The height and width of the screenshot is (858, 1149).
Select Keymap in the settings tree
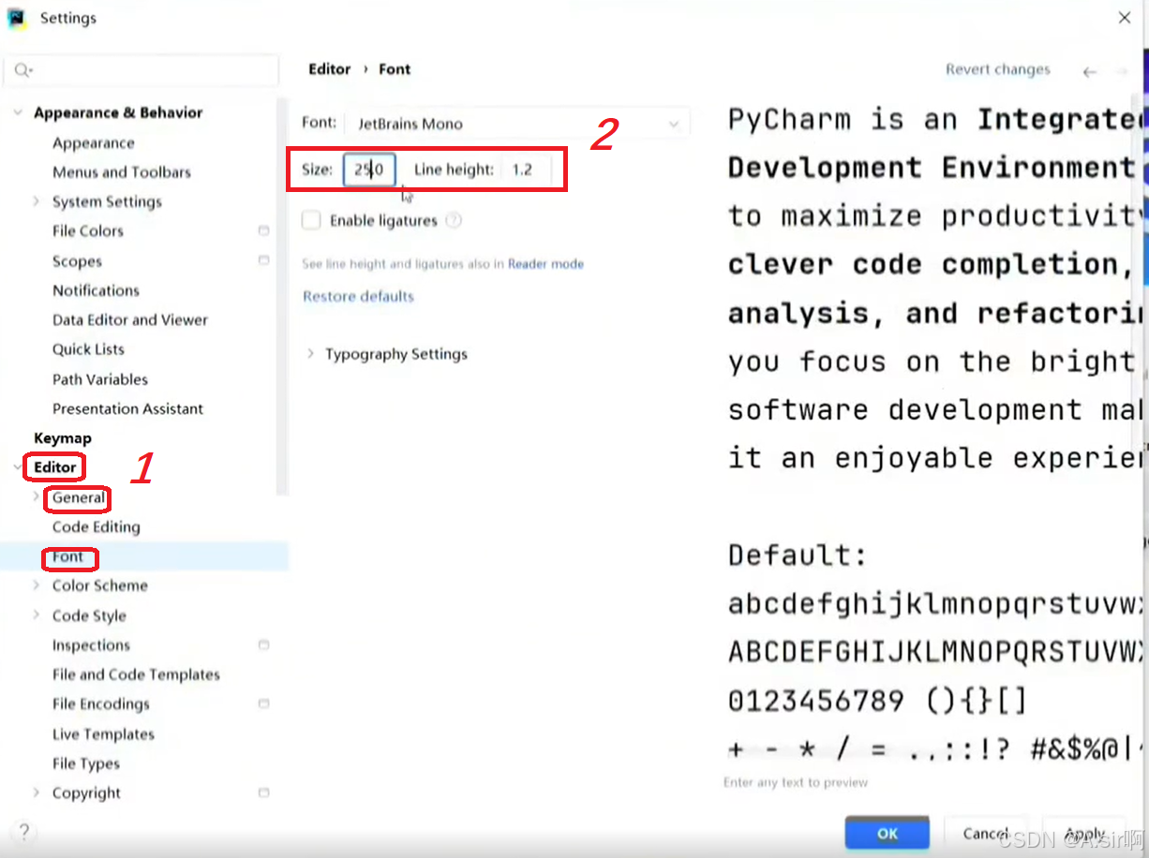click(x=63, y=437)
